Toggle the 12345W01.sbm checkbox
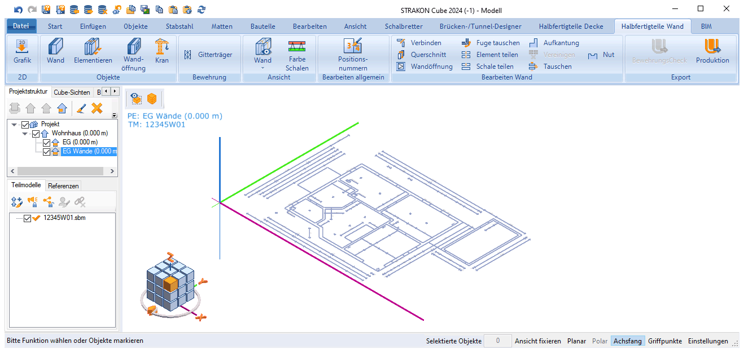 27,219
